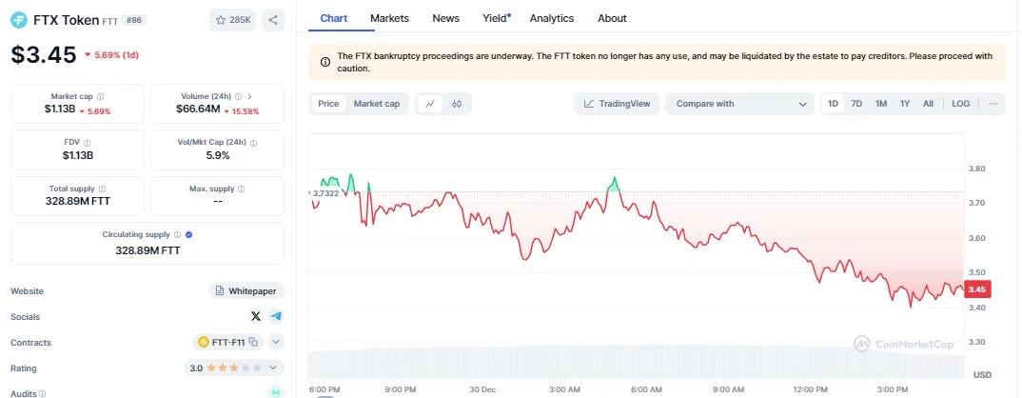Screen dimensions: 1022x398
Task: Click the current price 3.45 chart label
Action: coord(977,289)
